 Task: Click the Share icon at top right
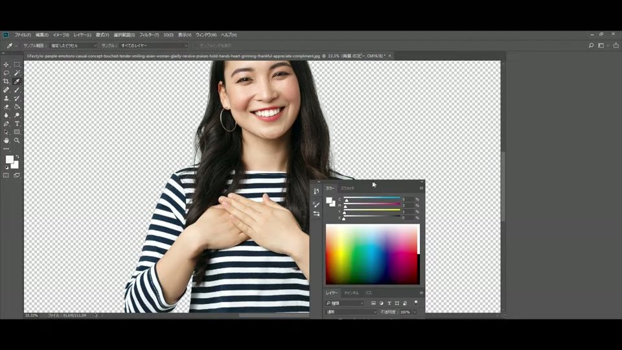[x=616, y=45]
